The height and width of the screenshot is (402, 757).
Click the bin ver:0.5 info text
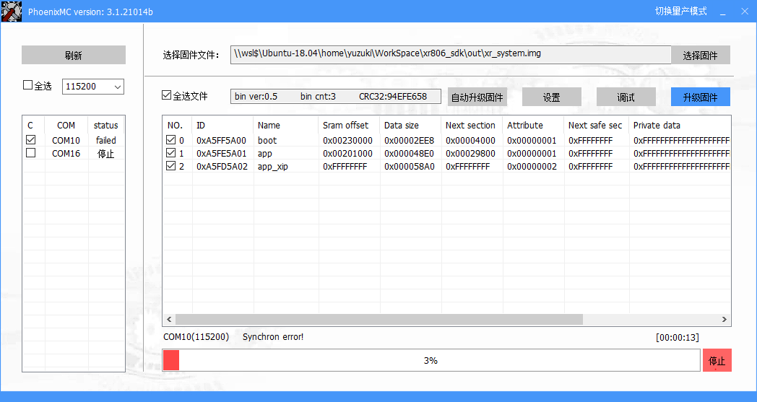coord(256,97)
